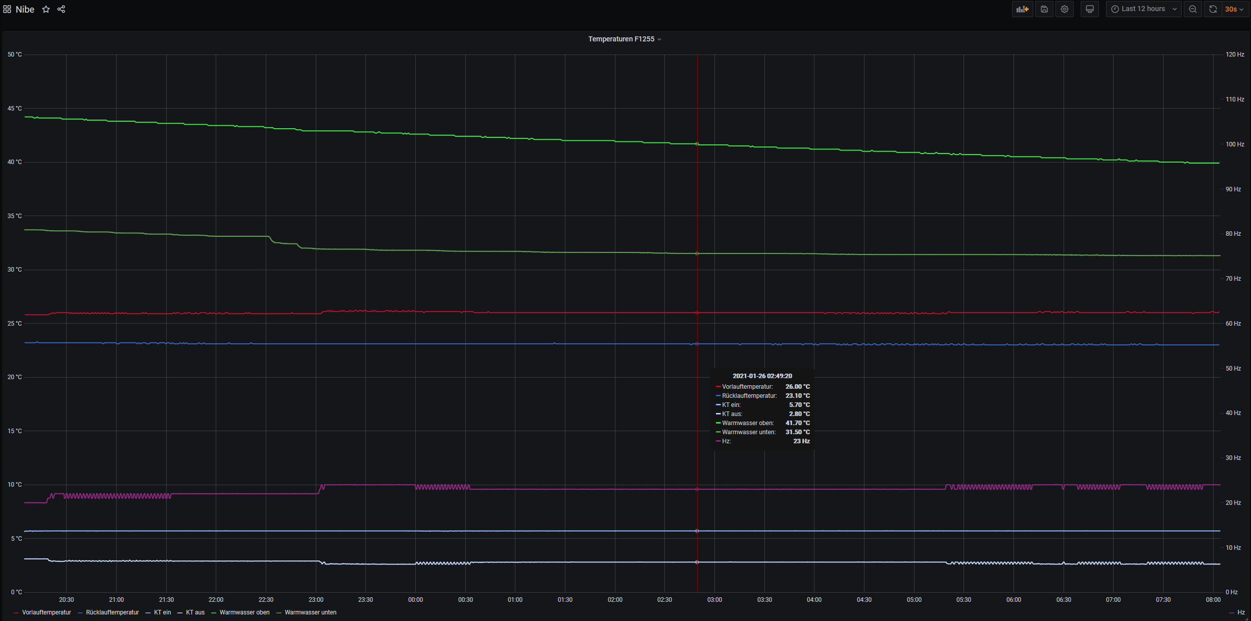
Task: Click the 00:00 label on the time axis
Action: [x=415, y=600]
